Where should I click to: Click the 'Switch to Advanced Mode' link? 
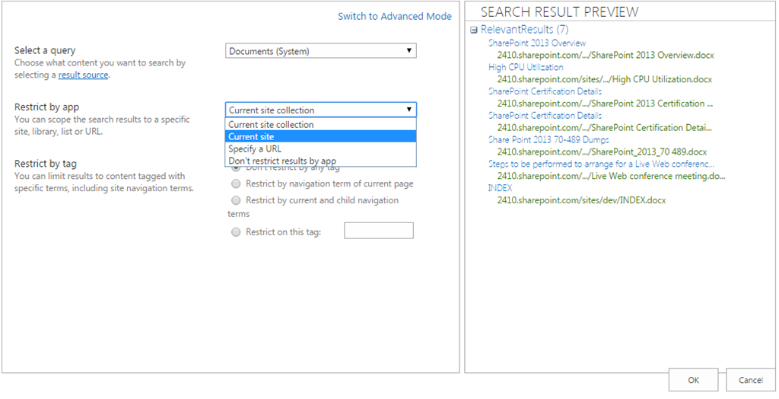point(394,16)
